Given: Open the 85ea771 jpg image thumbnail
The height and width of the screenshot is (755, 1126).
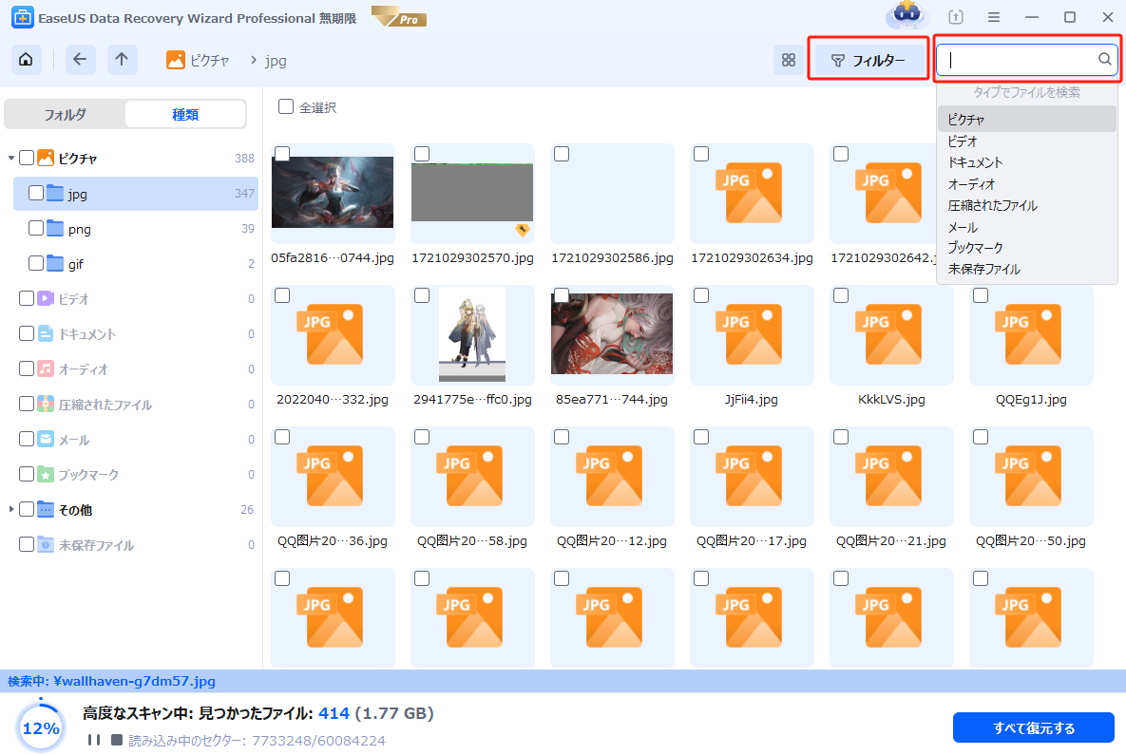Looking at the screenshot, I should tap(611, 333).
